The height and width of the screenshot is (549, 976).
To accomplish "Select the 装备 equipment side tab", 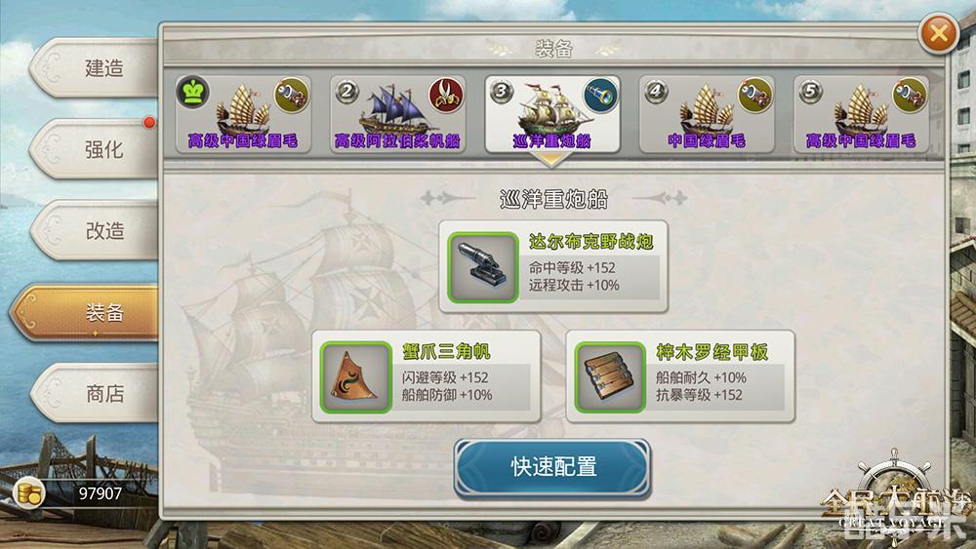I will [84, 313].
